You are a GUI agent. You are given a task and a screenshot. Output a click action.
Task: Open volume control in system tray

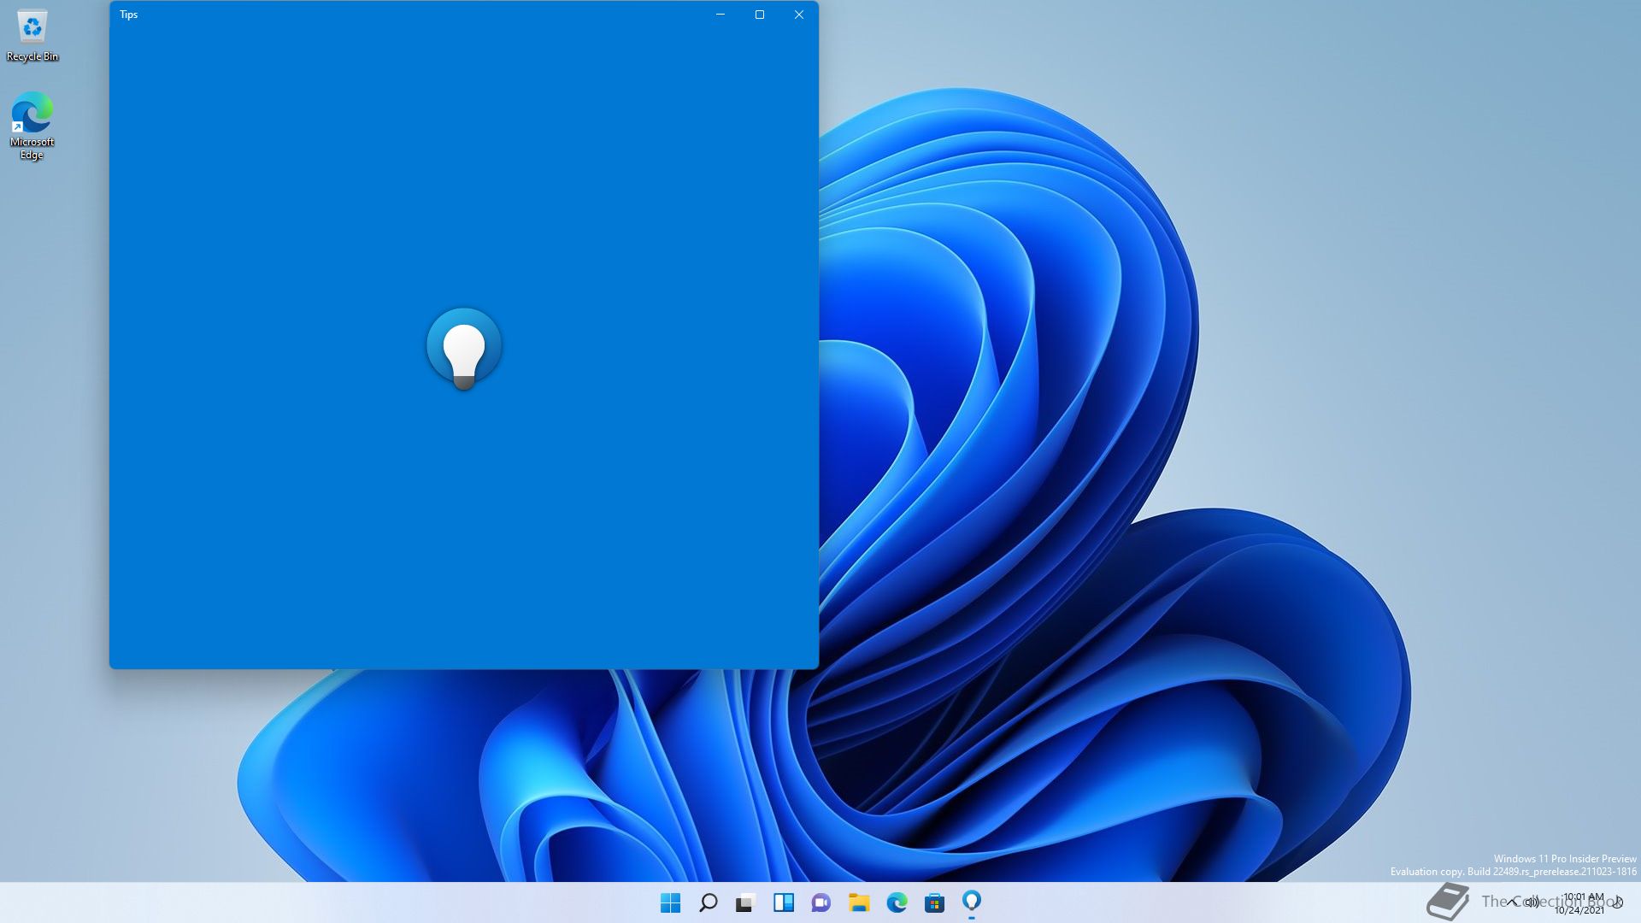1532,902
